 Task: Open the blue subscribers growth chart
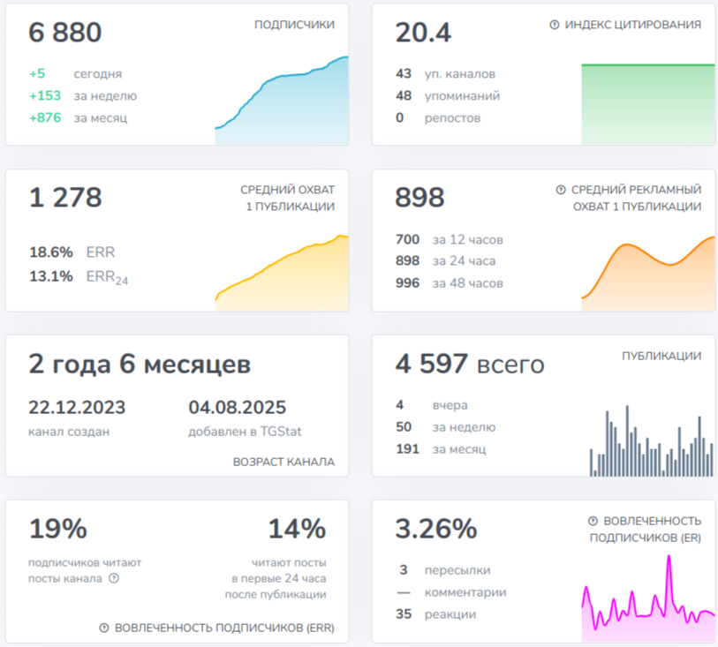pos(282,101)
